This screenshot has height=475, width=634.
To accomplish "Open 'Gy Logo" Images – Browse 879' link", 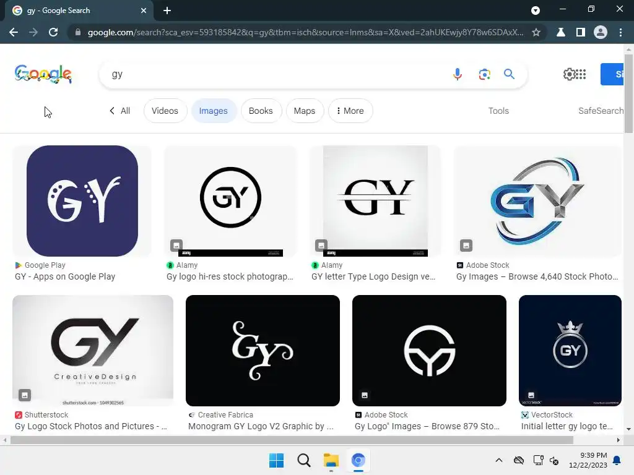I will (427, 426).
